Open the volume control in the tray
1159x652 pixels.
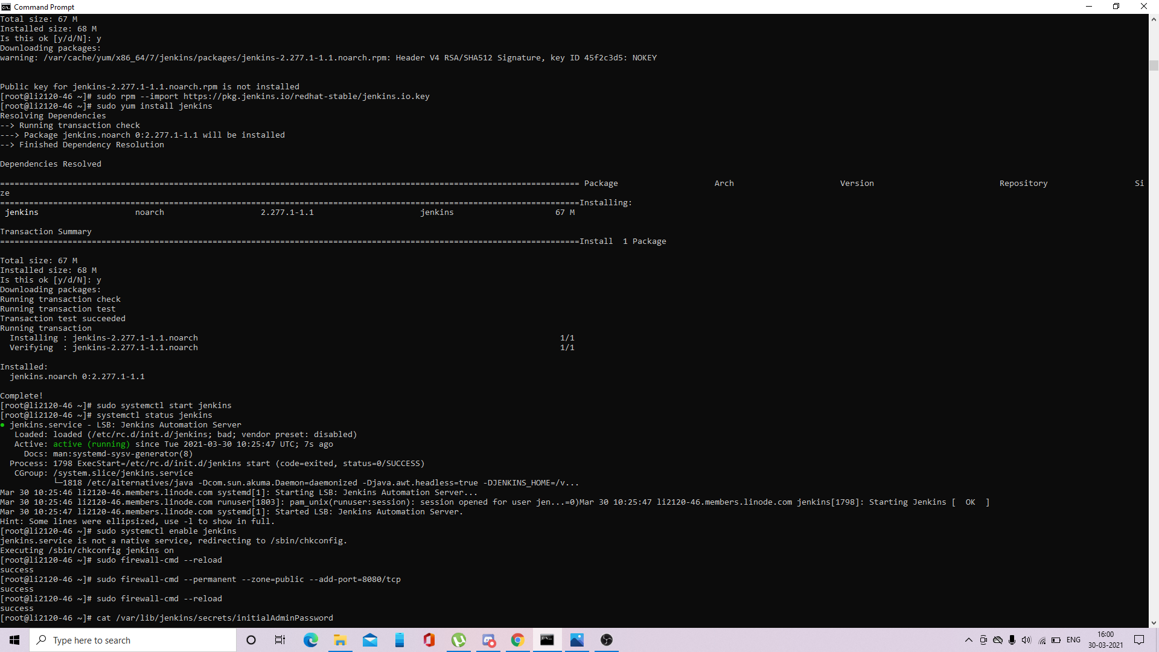(1026, 640)
